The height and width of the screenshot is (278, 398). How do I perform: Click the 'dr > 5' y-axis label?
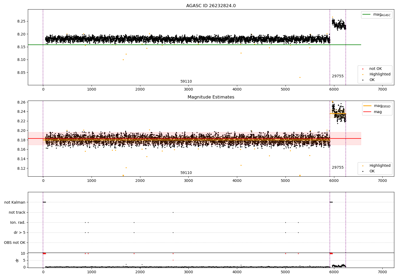(x=20, y=233)
